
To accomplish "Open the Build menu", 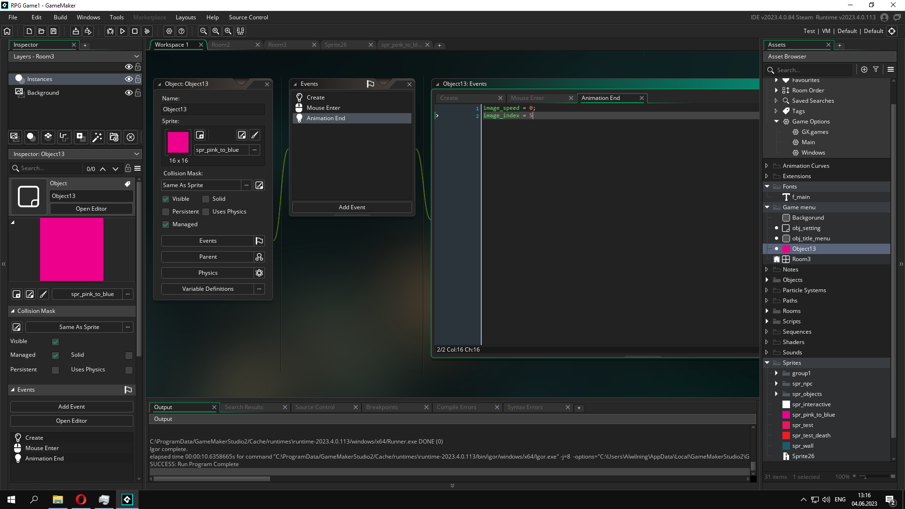I will (x=60, y=17).
